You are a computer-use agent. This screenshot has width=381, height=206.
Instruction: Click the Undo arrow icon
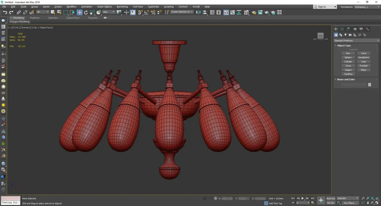coord(5,12)
